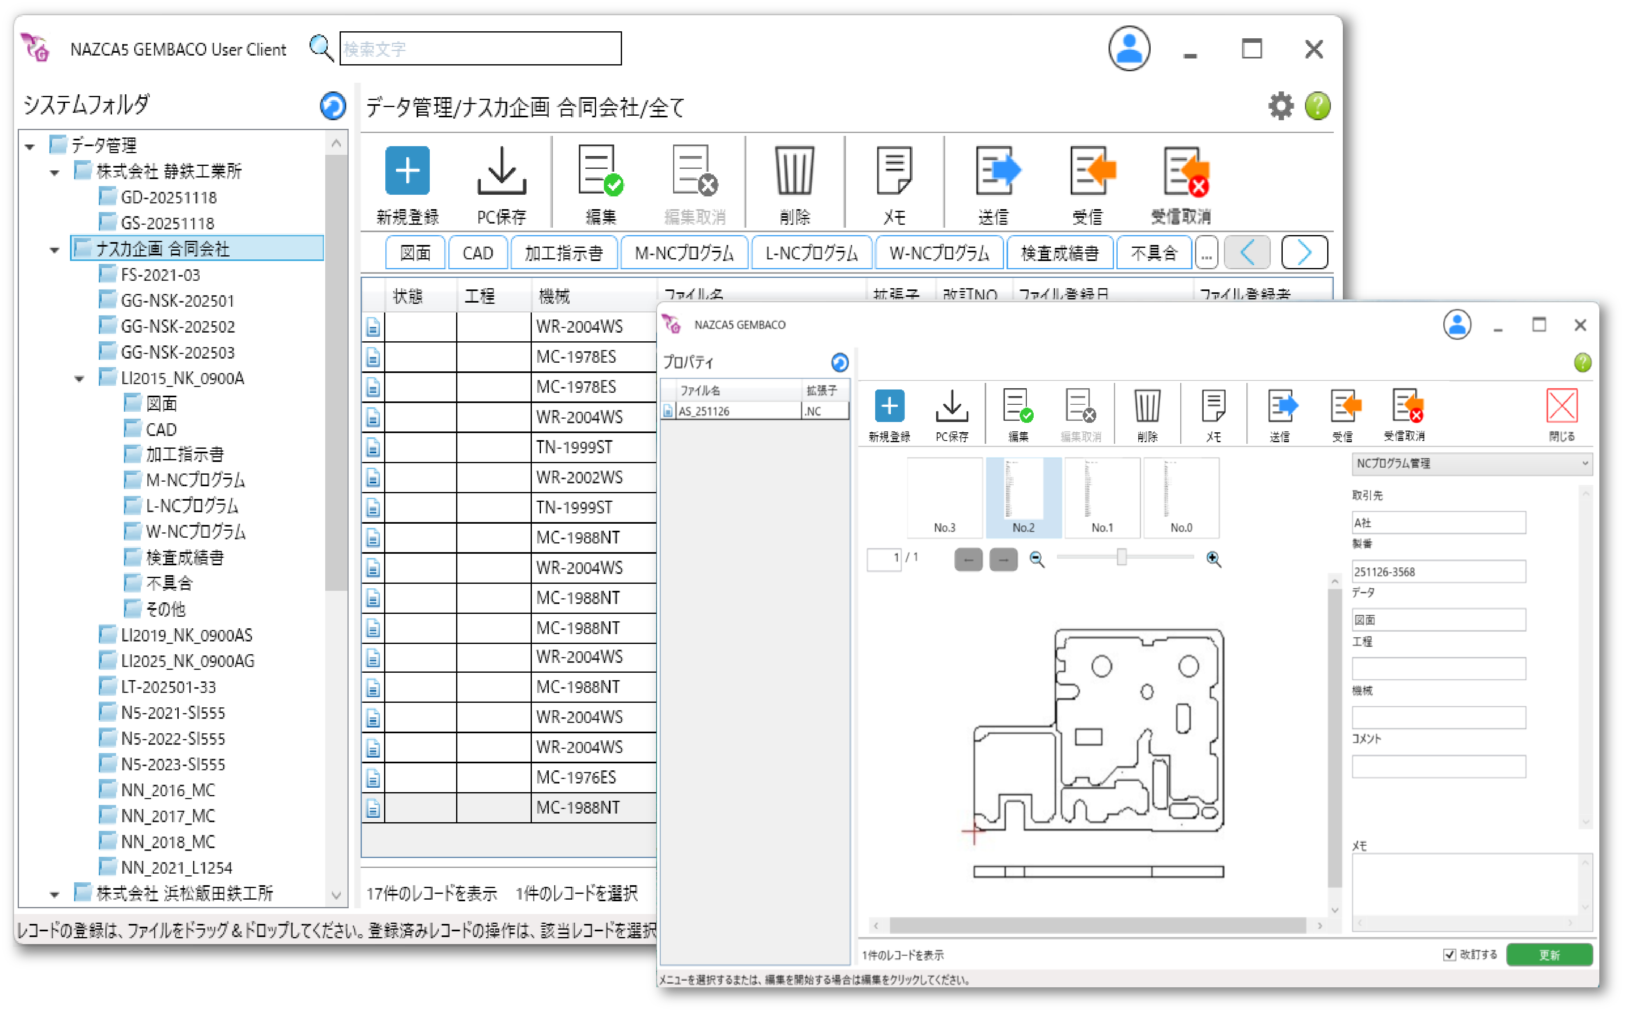This screenshot has width=1631, height=1019.
Task: Click the green 更新 button
Action: point(1549,954)
